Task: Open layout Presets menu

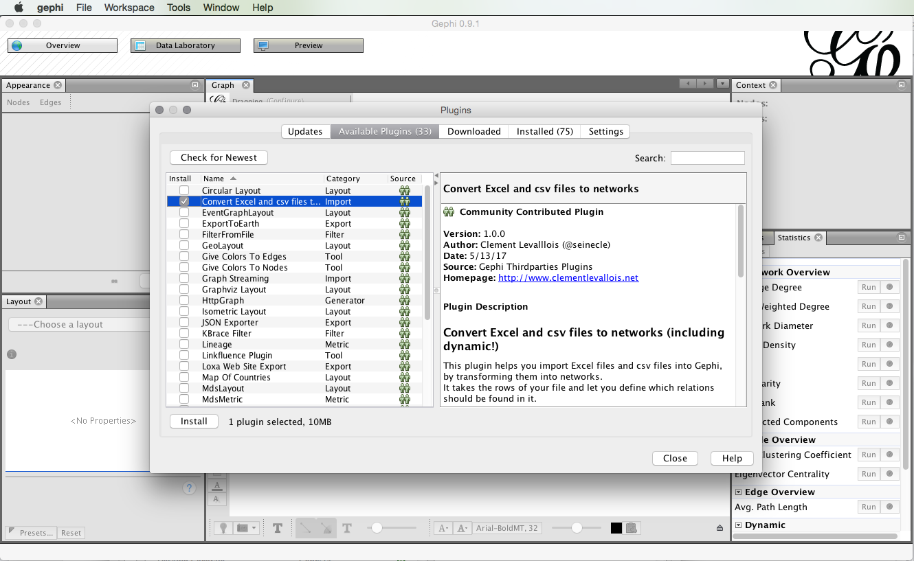Action: click(31, 532)
